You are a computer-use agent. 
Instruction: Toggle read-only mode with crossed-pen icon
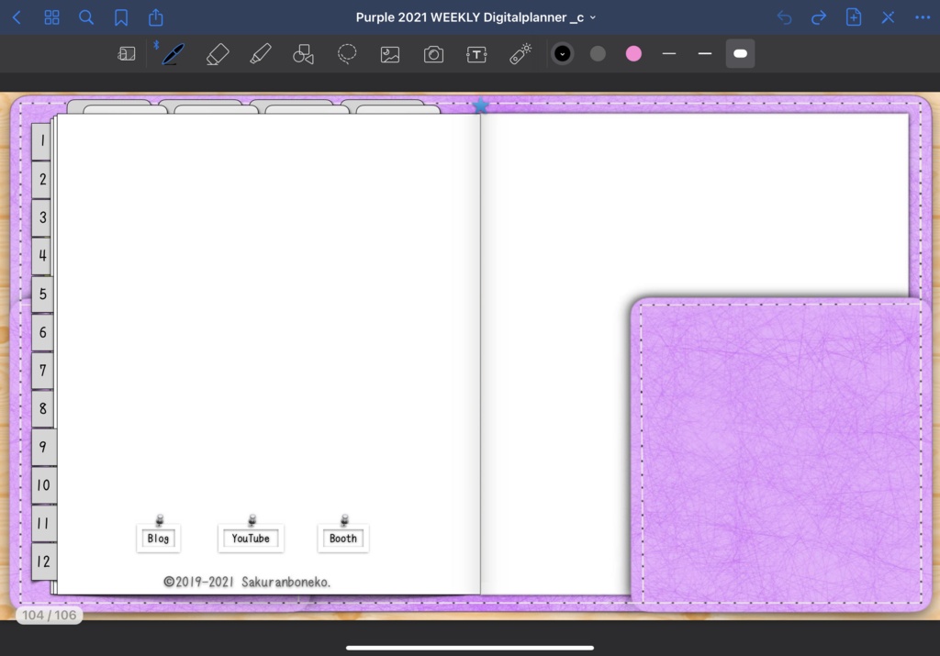click(888, 17)
